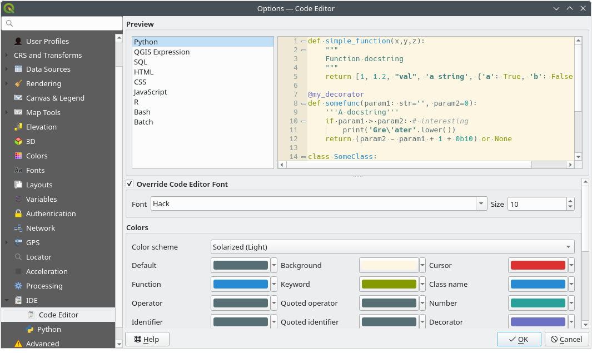Switch preview to SQL language
592x353 pixels.
(x=140, y=62)
